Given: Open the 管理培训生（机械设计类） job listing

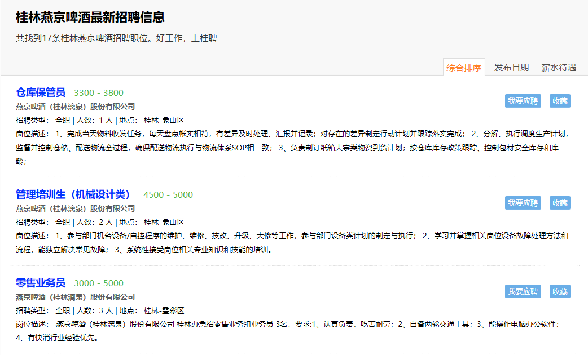Looking at the screenshot, I should [x=73, y=194].
